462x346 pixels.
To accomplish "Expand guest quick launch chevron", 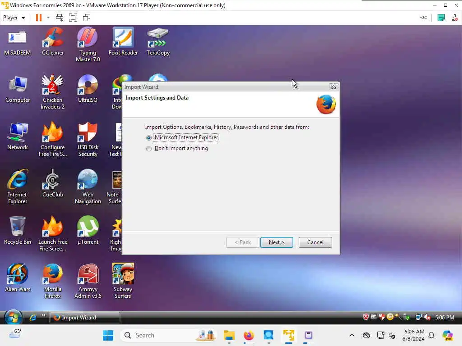I will point(44,315).
